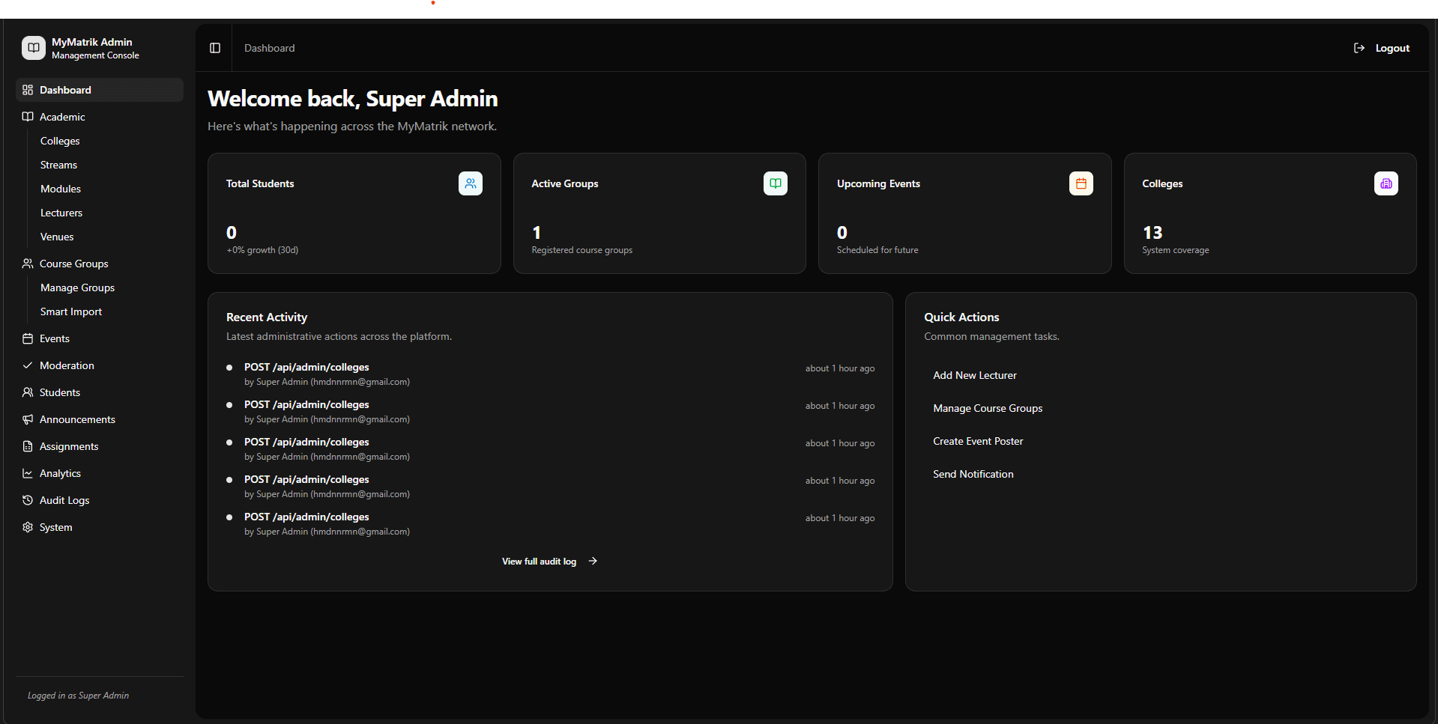Collapse the Academic sidebar section

pyautogui.click(x=61, y=117)
